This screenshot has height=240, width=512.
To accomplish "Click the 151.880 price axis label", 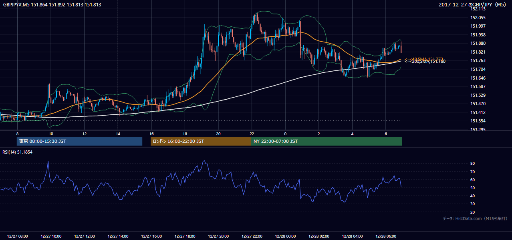I will pyautogui.click(x=478, y=43).
